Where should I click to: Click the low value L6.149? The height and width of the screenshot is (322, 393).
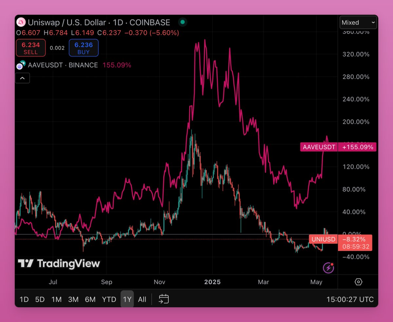pos(83,33)
